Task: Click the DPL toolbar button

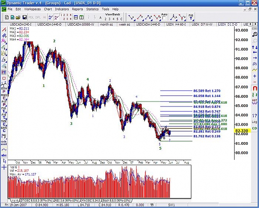Action: click(x=38, y=17)
